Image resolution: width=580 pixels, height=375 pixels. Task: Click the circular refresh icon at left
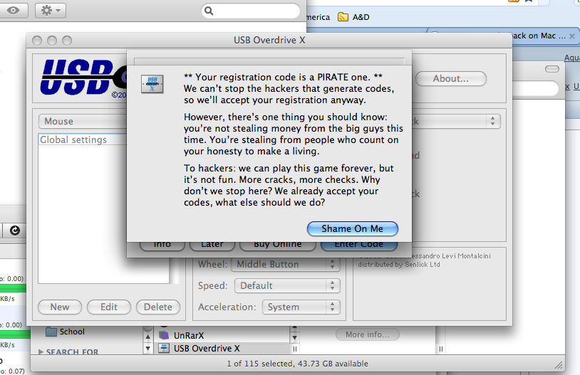tap(14, 231)
